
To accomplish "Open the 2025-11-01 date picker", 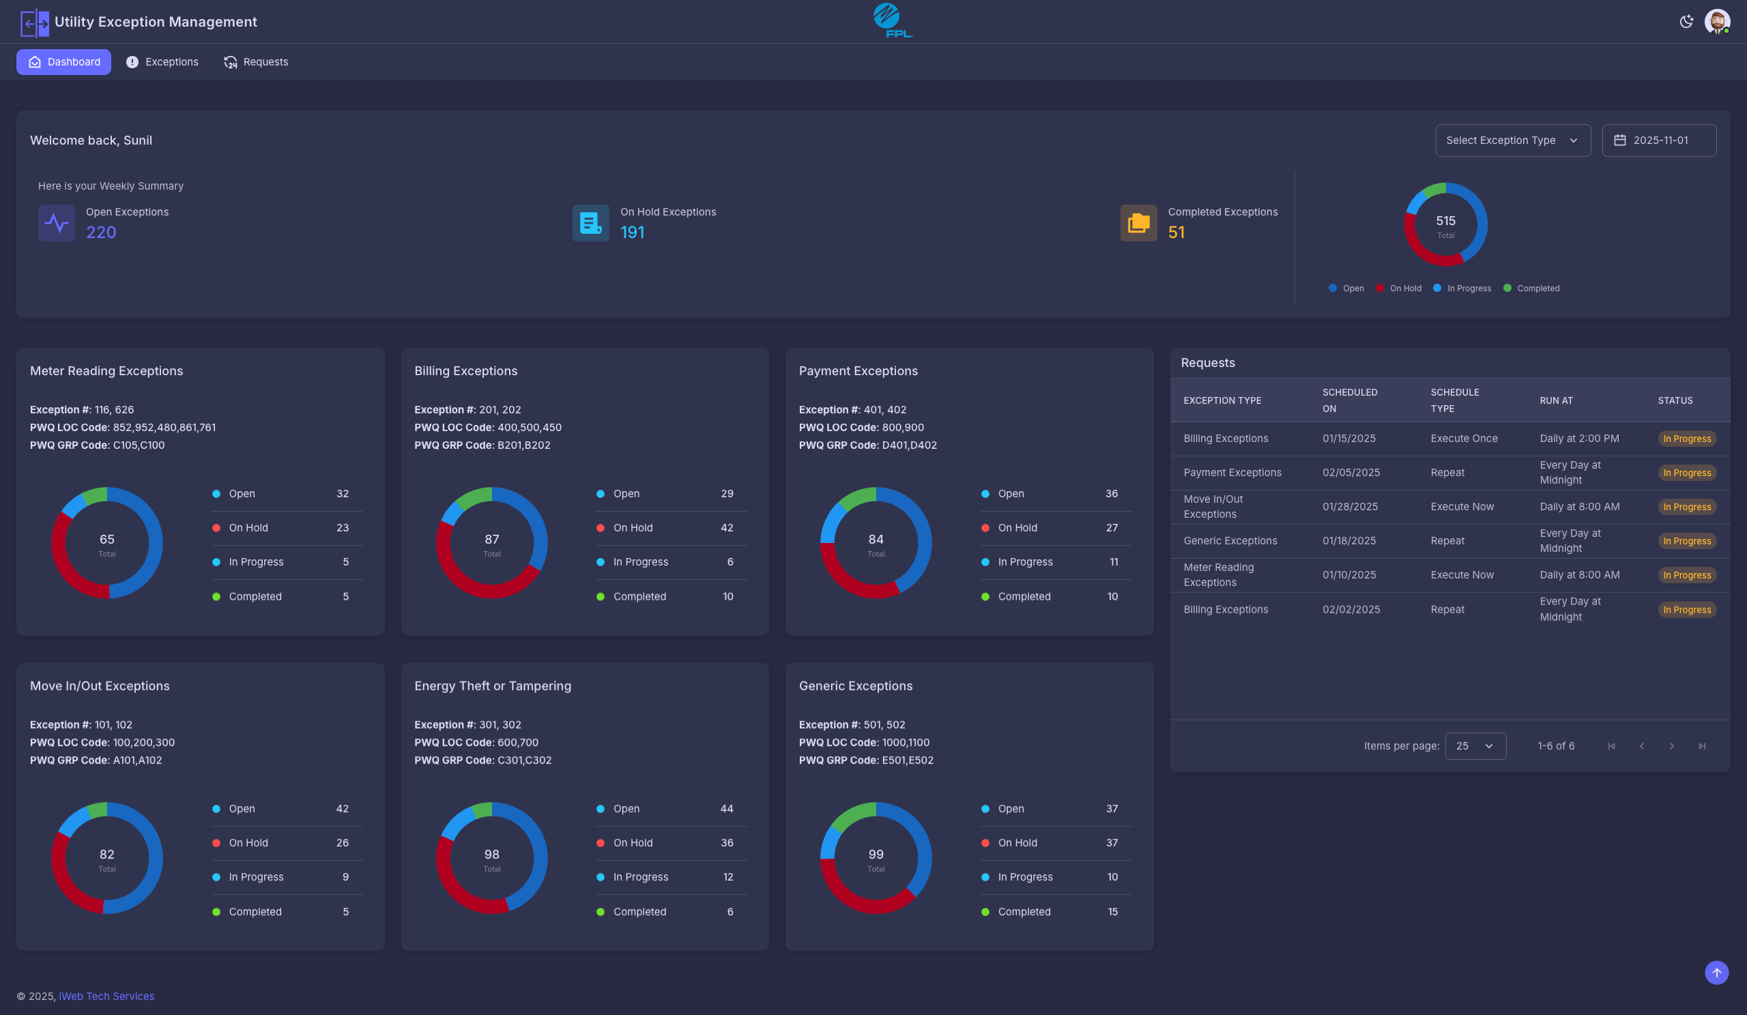I will click(x=1659, y=140).
